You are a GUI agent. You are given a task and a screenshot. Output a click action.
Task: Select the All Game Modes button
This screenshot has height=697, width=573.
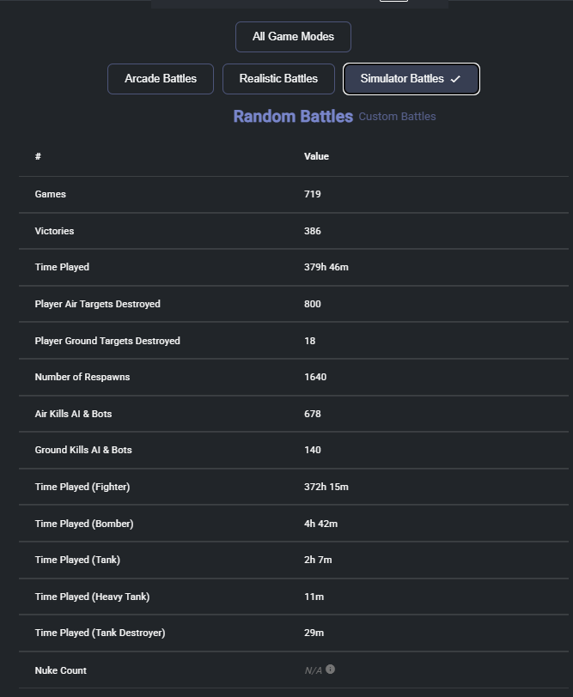click(x=293, y=37)
